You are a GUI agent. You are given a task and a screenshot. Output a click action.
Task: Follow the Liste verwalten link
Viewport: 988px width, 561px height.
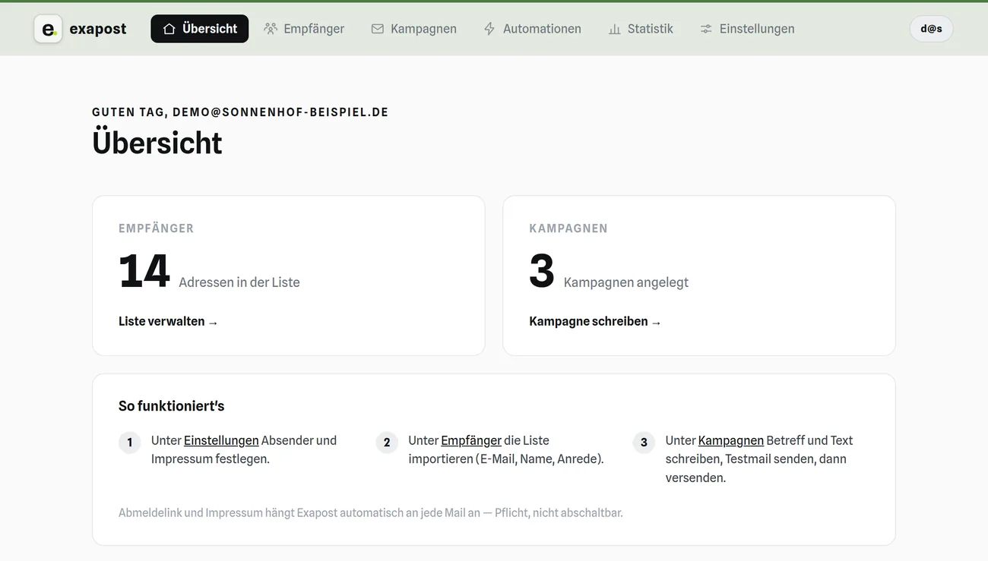click(168, 321)
